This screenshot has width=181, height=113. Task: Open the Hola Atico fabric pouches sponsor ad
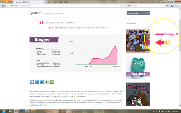pos(138,41)
